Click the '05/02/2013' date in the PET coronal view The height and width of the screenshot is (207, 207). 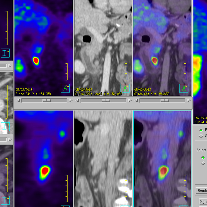(24, 90)
